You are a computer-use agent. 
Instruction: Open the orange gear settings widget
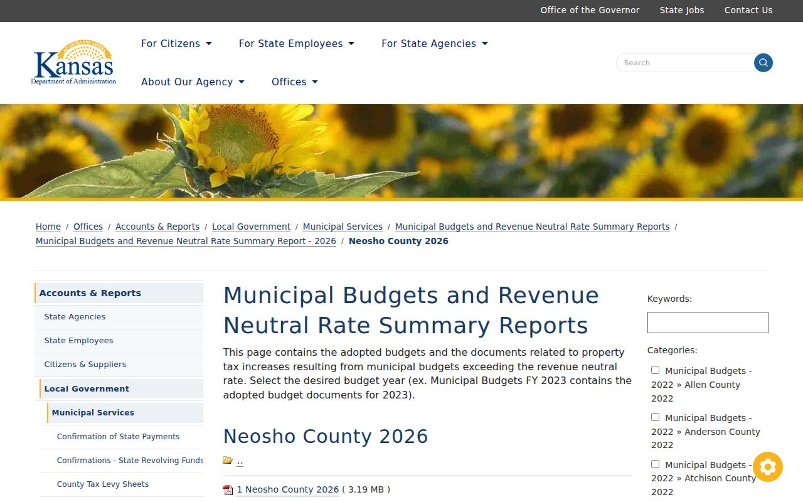click(768, 467)
